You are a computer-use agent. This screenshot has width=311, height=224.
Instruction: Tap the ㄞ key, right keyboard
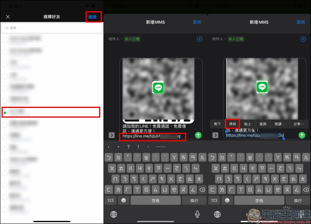(x=287, y=158)
